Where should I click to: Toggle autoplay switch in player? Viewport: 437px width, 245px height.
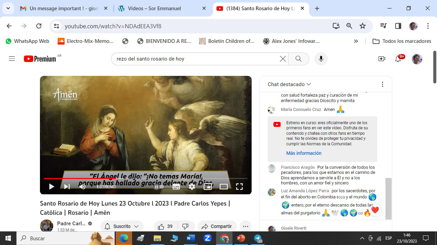coord(158,186)
